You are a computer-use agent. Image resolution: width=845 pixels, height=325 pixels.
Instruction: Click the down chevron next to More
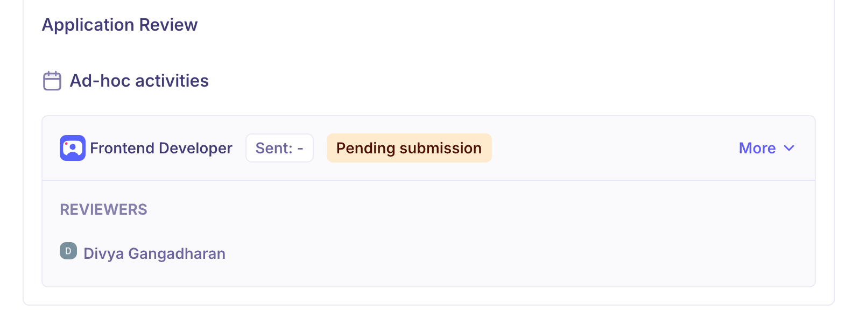point(789,148)
